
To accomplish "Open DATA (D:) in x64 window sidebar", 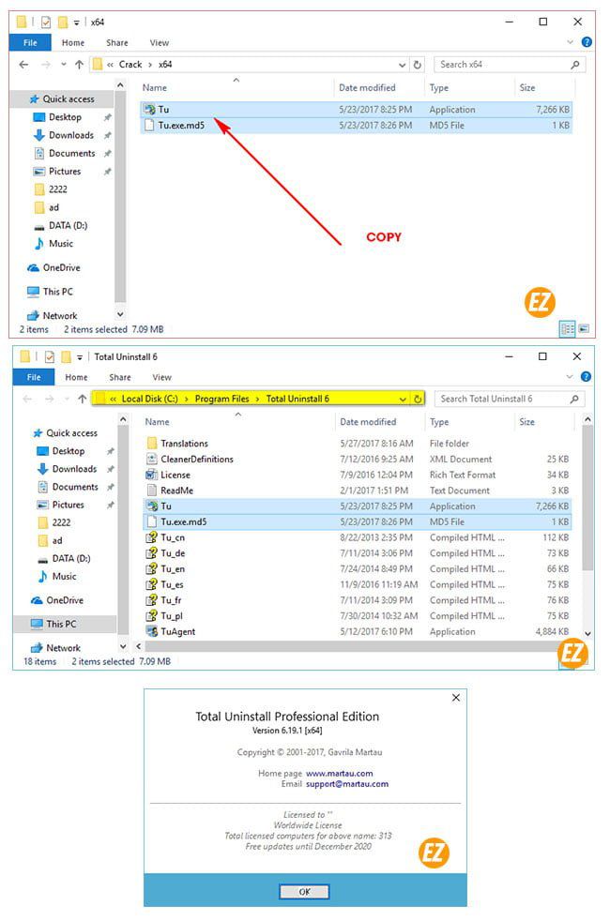I will tap(68, 225).
